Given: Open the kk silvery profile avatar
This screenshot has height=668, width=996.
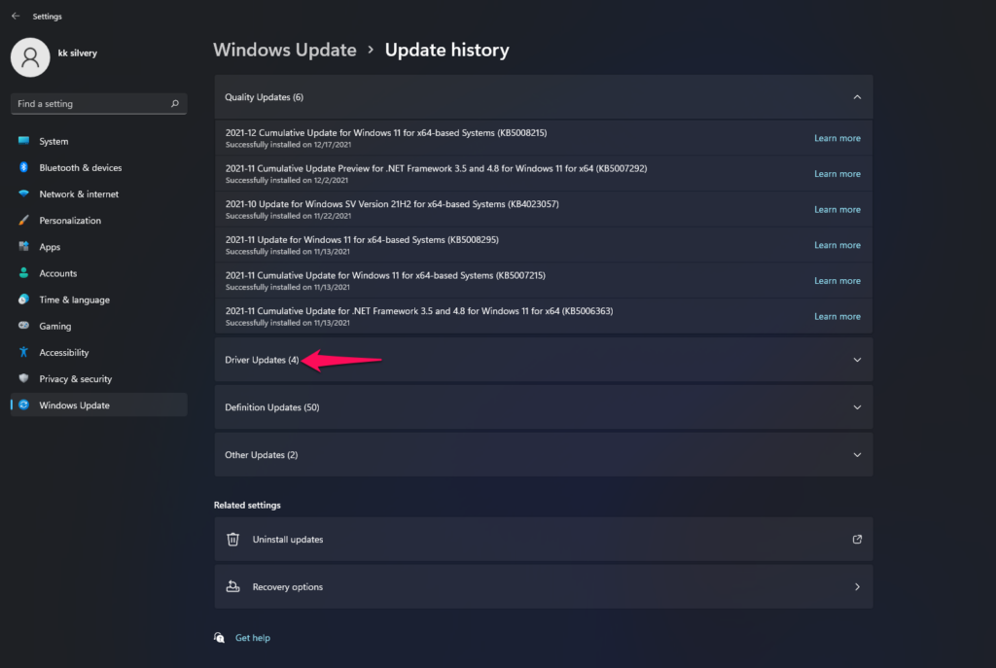Looking at the screenshot, I should (30, 57).
